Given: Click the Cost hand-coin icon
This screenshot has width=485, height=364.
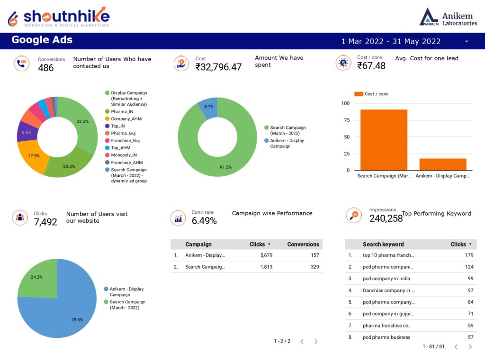Looking at the screenshot, I should coord(181,64).
